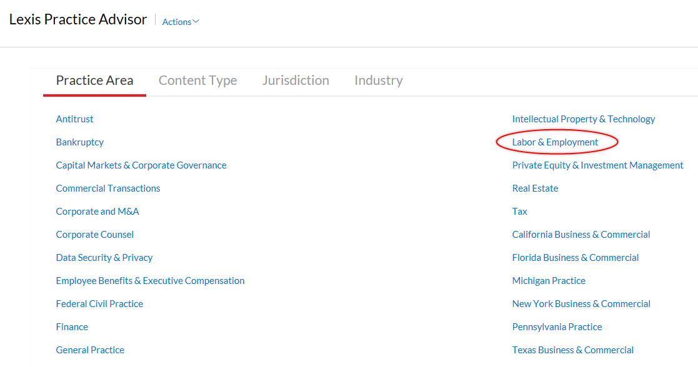Open the Labor & Employment link
This screenshot has height=367, width=698.
pos(555,142)
